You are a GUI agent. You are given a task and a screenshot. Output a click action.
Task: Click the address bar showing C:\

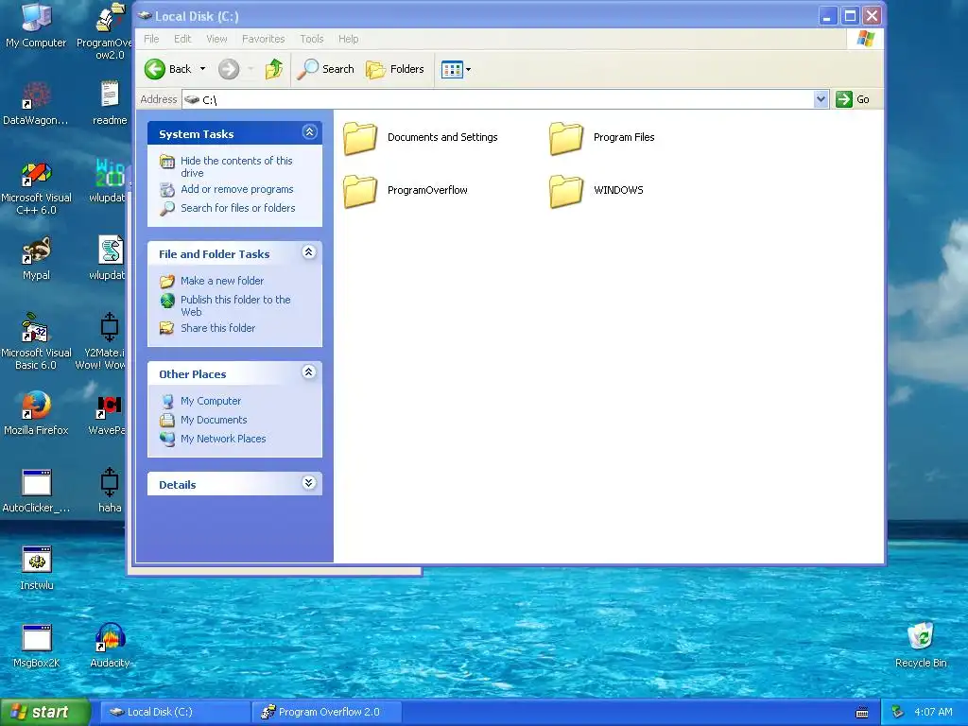coord(498,99)
